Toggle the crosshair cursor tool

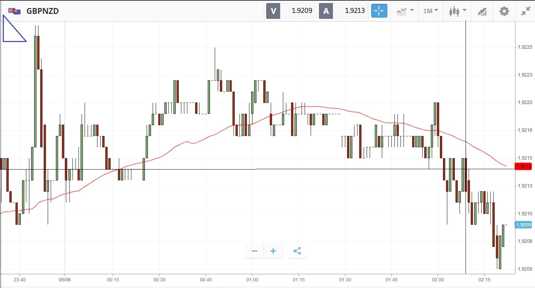(379, 11)
